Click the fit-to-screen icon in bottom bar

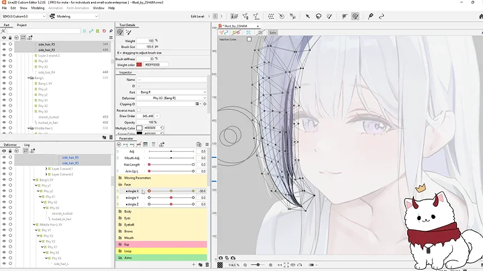point(286,265)
